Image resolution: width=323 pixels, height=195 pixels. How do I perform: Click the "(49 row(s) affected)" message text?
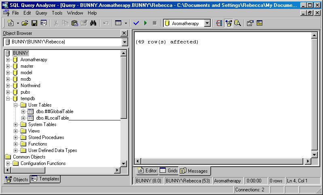pos(167,42)
